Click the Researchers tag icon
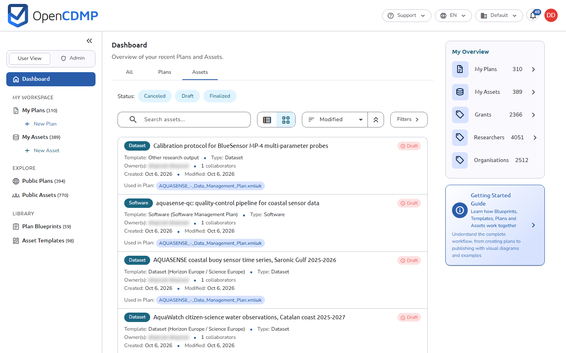The height and width of the screenshot is (353, 566). (x=460, y=138)
